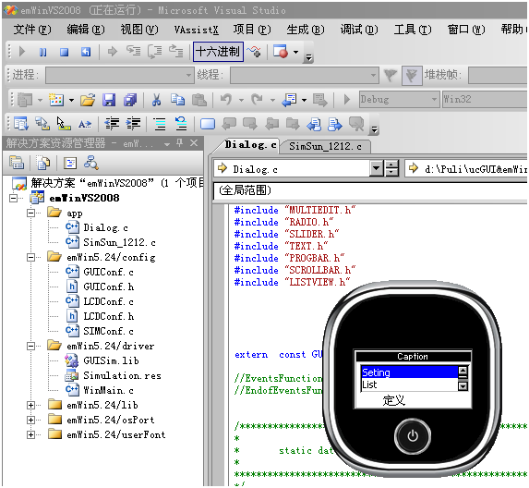The width and height of the screenshot is (529, 488).
Task: Collapse the emWin5.24/driver folder
Action: [x=30, y=346]
